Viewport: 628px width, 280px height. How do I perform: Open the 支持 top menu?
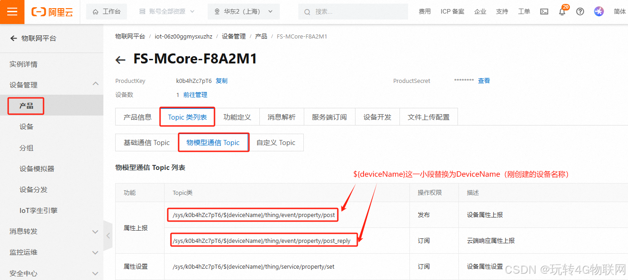coord(502,12)
